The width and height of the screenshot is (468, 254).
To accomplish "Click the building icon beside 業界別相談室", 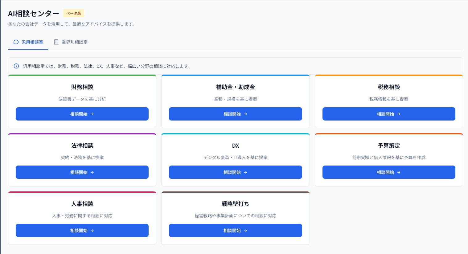I will tap(56, 42).
